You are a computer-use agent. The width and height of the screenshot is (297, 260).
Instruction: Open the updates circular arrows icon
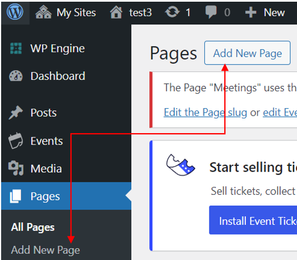click(x=172, y=12)
